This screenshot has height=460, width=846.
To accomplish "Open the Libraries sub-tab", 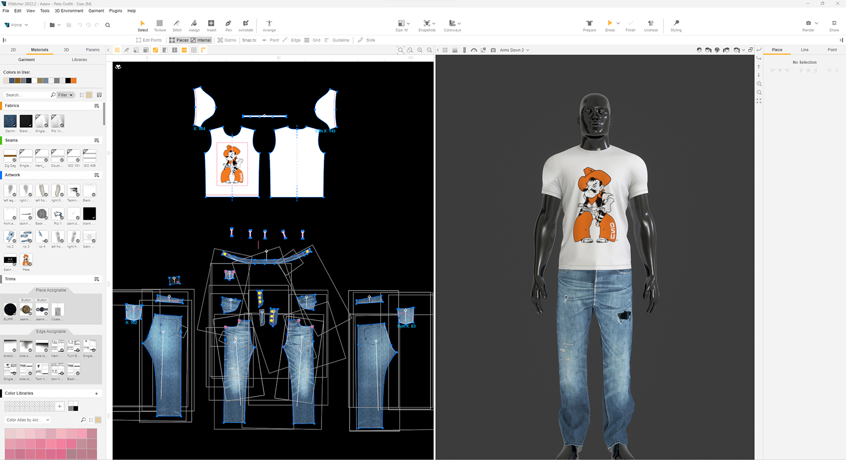I will coord(79,60).
